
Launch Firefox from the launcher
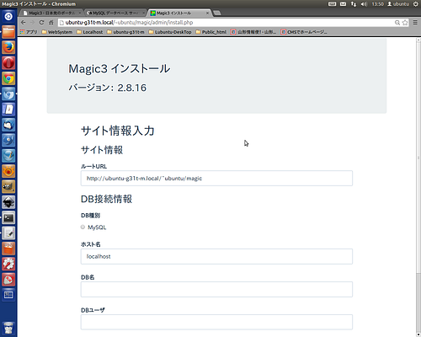[8, 47]
